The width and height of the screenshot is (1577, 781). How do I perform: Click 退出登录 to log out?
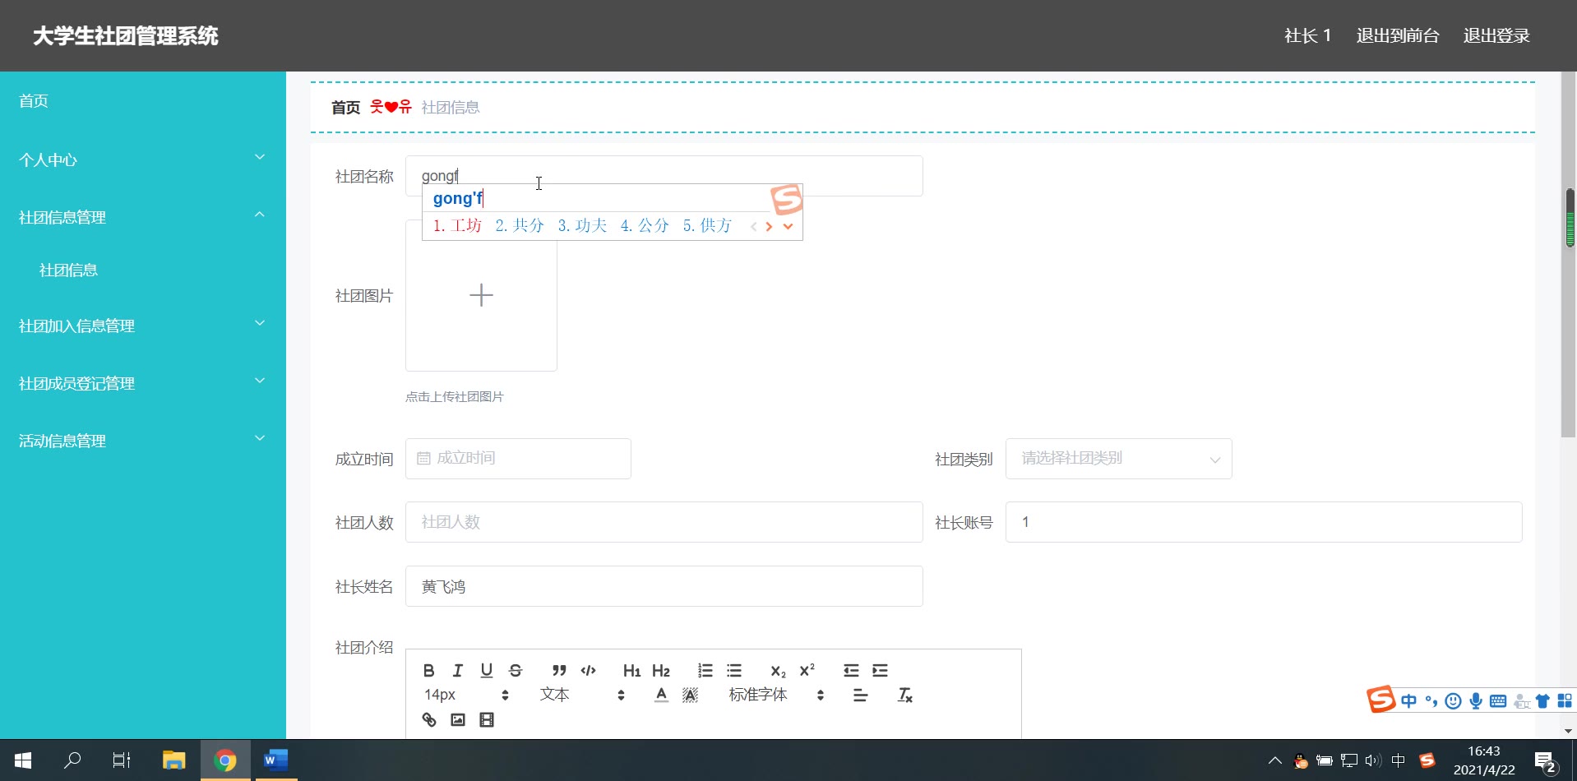point(1496,35)
